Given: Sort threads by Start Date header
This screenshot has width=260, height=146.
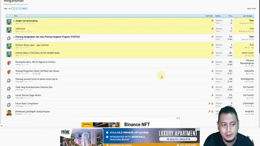Looking at the screenshot, I should click(209, 16).
